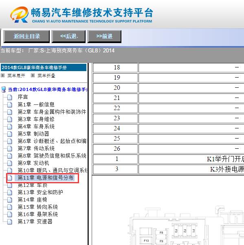
Task: Open 第2章 车身金属构件和装饰件
Action: coord(52,112)
